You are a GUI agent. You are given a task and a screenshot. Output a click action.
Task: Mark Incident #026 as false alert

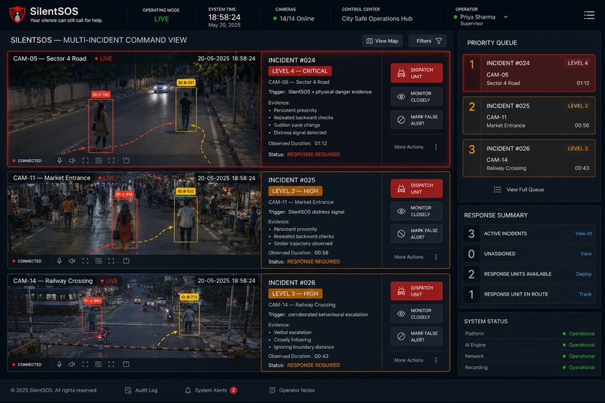(417, 336)
